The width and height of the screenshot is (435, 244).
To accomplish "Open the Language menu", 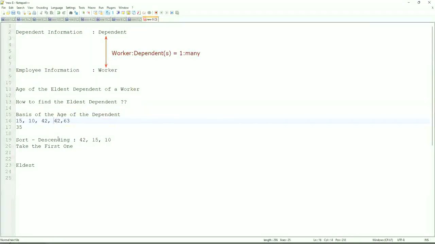I will click(x=57, y=7).
